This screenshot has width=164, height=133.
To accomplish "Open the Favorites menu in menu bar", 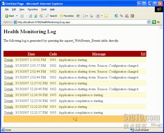I will [33, 9].
